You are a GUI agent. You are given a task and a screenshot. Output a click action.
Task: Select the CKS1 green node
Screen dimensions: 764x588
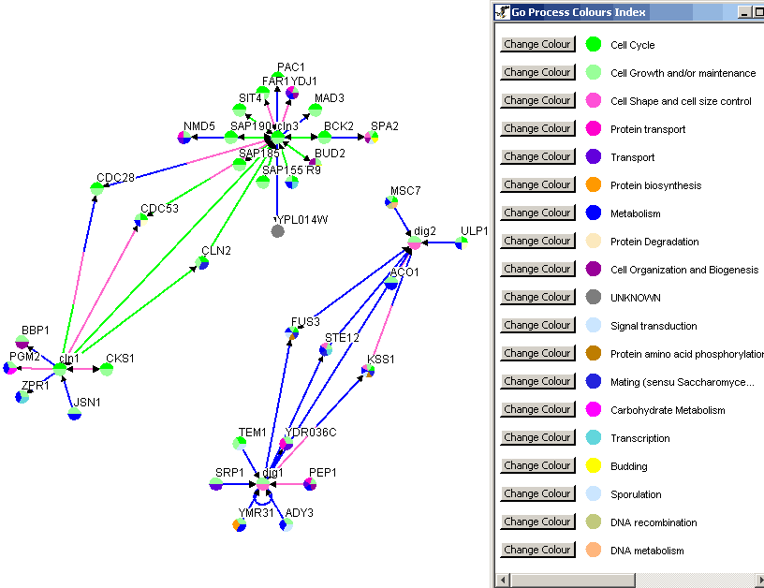107,369
